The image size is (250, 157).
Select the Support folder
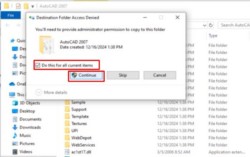pos(79,110)
